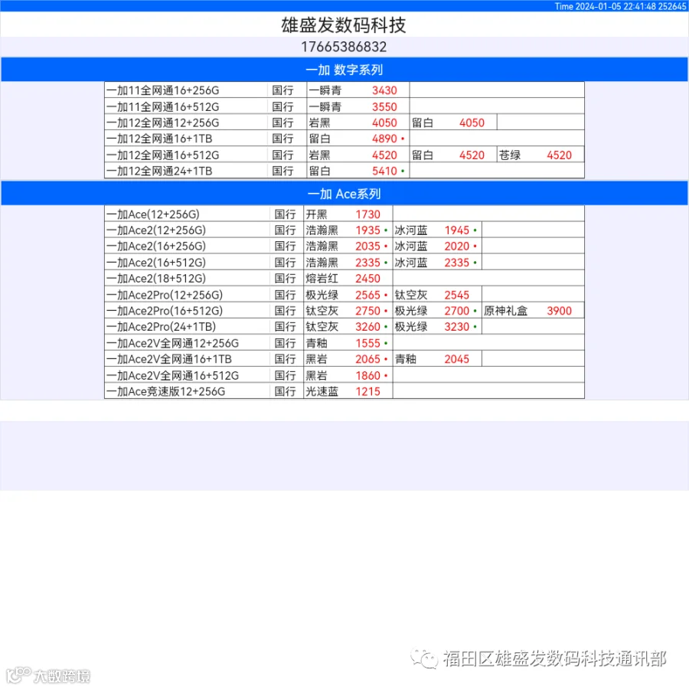Image resolution: width=689 pixels, height=689 pixels.
Task: Click the price 3430
Action: pos(384,90)
